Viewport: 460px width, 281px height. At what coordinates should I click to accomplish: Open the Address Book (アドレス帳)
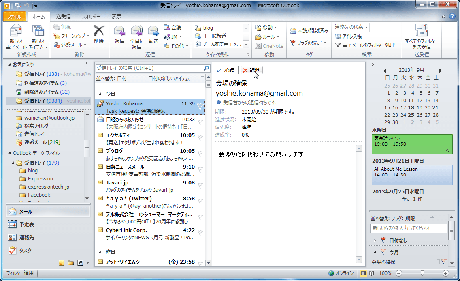point(348,36)
